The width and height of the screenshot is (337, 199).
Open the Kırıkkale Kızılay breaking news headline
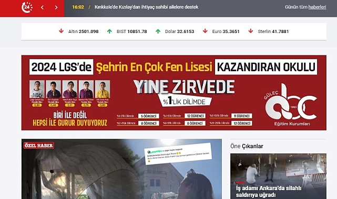[x=146, y=7]
